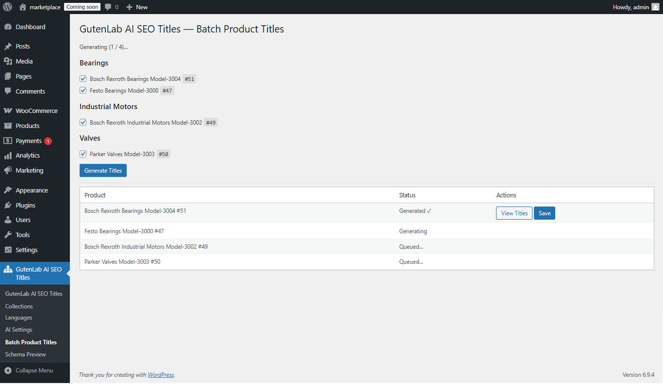Click table row Festo Bearings Model-3000 #47
Image resolution: width=663 pixels, height=384 pixels.
366,231
